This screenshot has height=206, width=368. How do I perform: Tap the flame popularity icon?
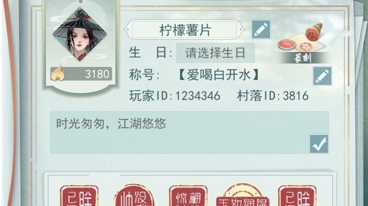coord(58,73)
